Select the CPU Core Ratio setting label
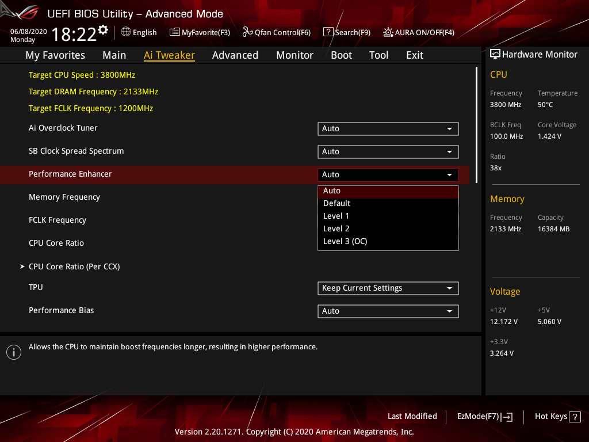Viewport: 589px width, 442px height. 56,243
